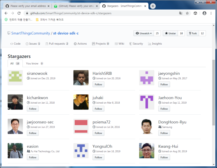The image size is (217, 168).
Task: Follow user kichankwon
Action: (33, 109)
